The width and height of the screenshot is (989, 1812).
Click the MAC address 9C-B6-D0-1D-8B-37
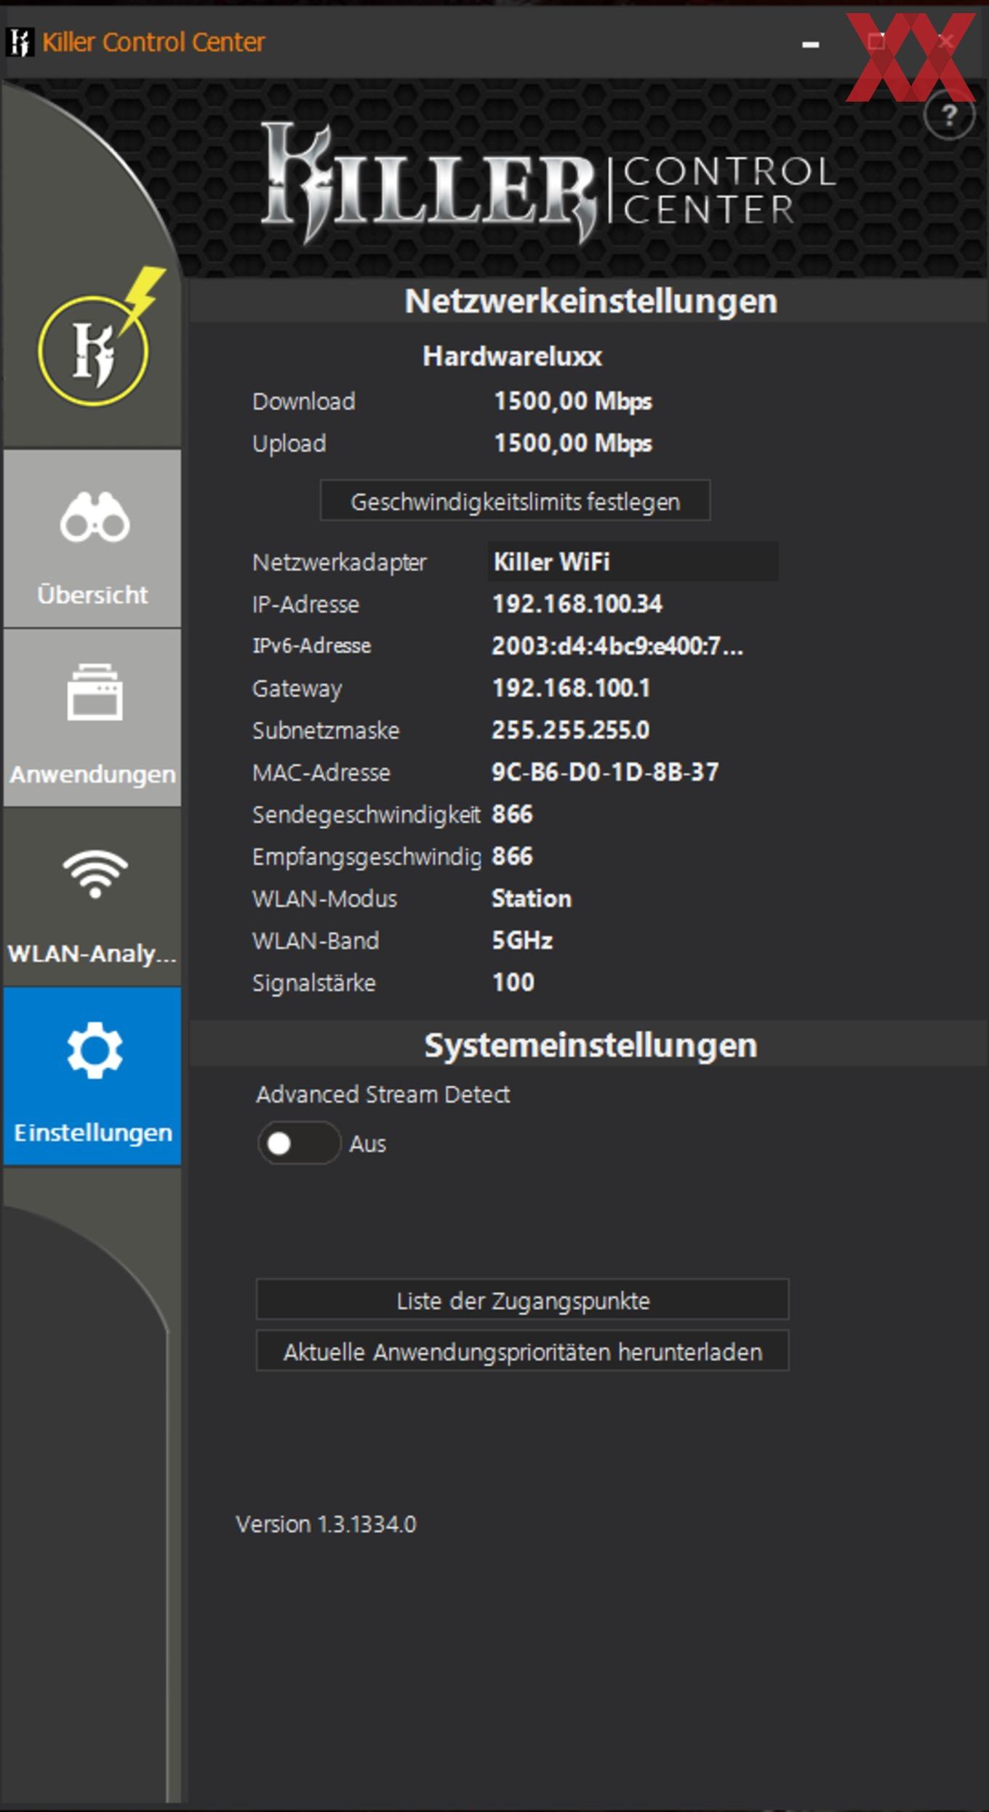click(x=605, y=772)
